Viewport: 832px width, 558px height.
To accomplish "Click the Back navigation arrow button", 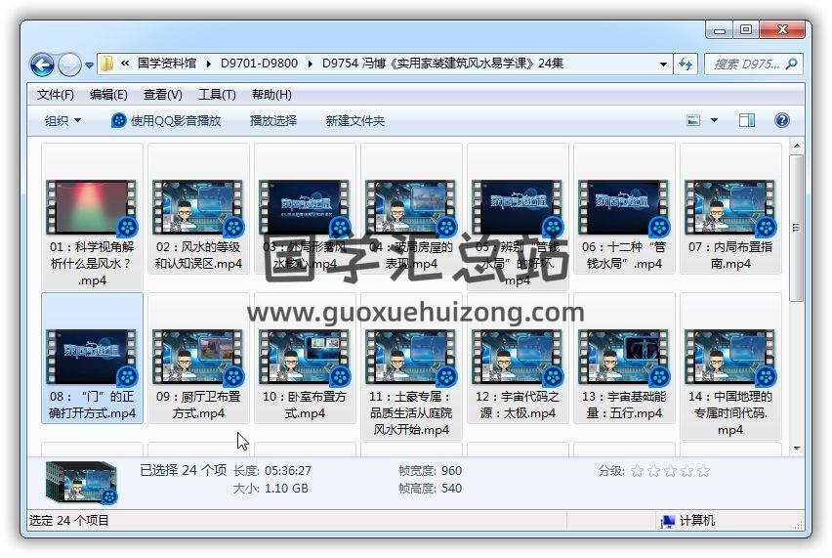I will [x=42, y=64].
